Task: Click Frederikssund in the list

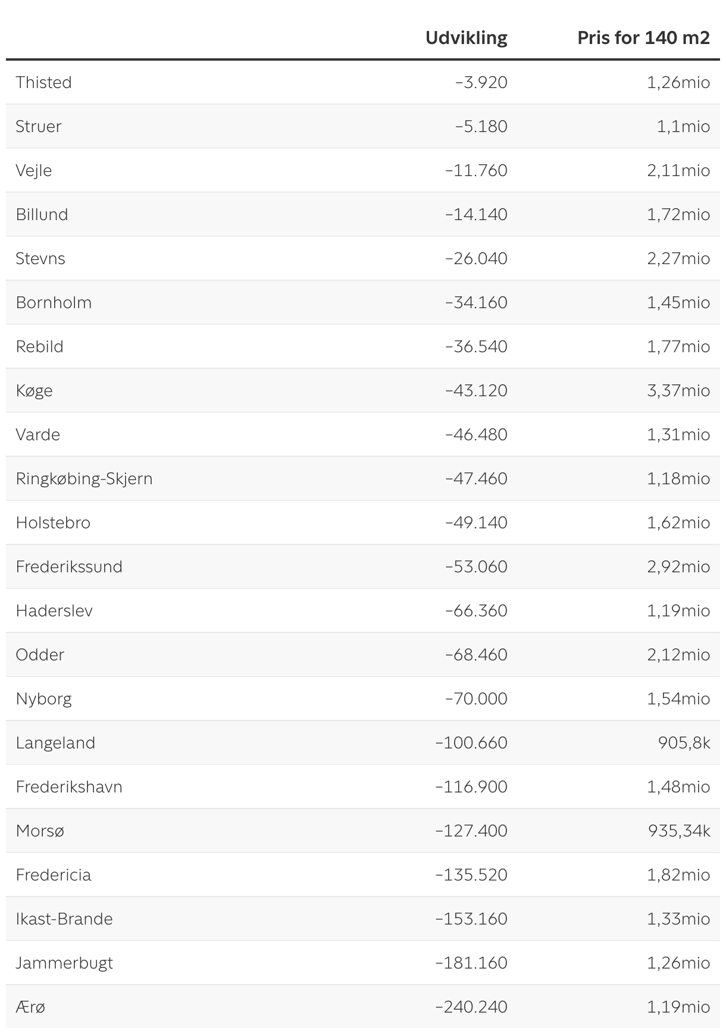Action: pos(69,566)
